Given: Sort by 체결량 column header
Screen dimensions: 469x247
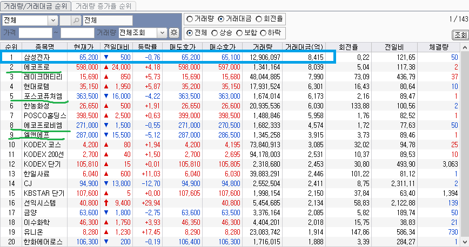Looking at the screenshot, I should point(439,47).
